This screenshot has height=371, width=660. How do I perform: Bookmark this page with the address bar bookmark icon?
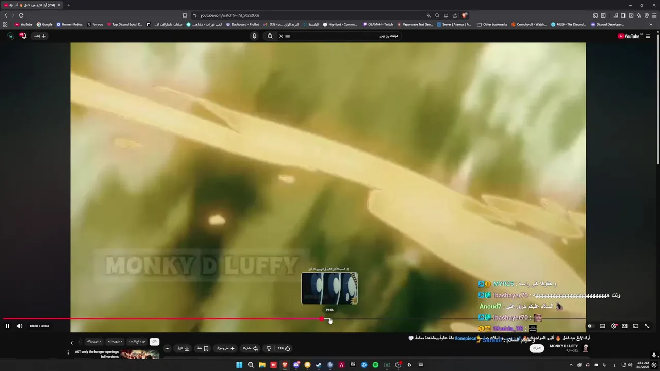coord(185,15)
